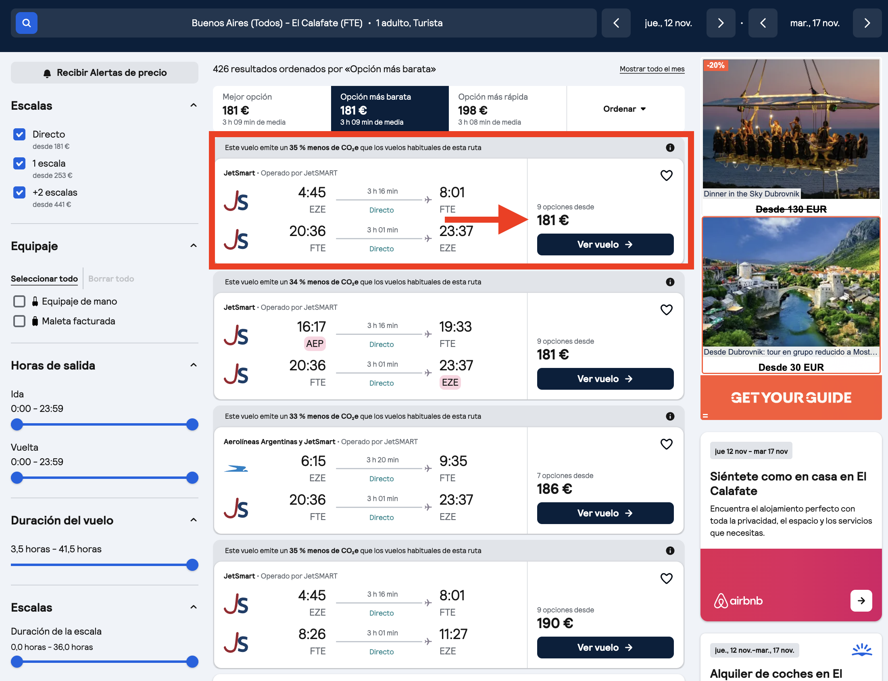Click JetSmart logo on 16:17 flight leg
The image size is (888, 681).
(236, 336)
